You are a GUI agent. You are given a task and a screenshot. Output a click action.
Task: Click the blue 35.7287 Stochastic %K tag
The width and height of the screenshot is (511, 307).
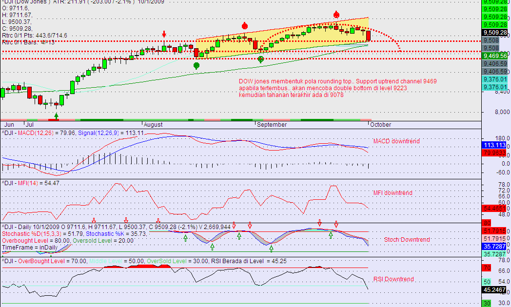[494, 247]
